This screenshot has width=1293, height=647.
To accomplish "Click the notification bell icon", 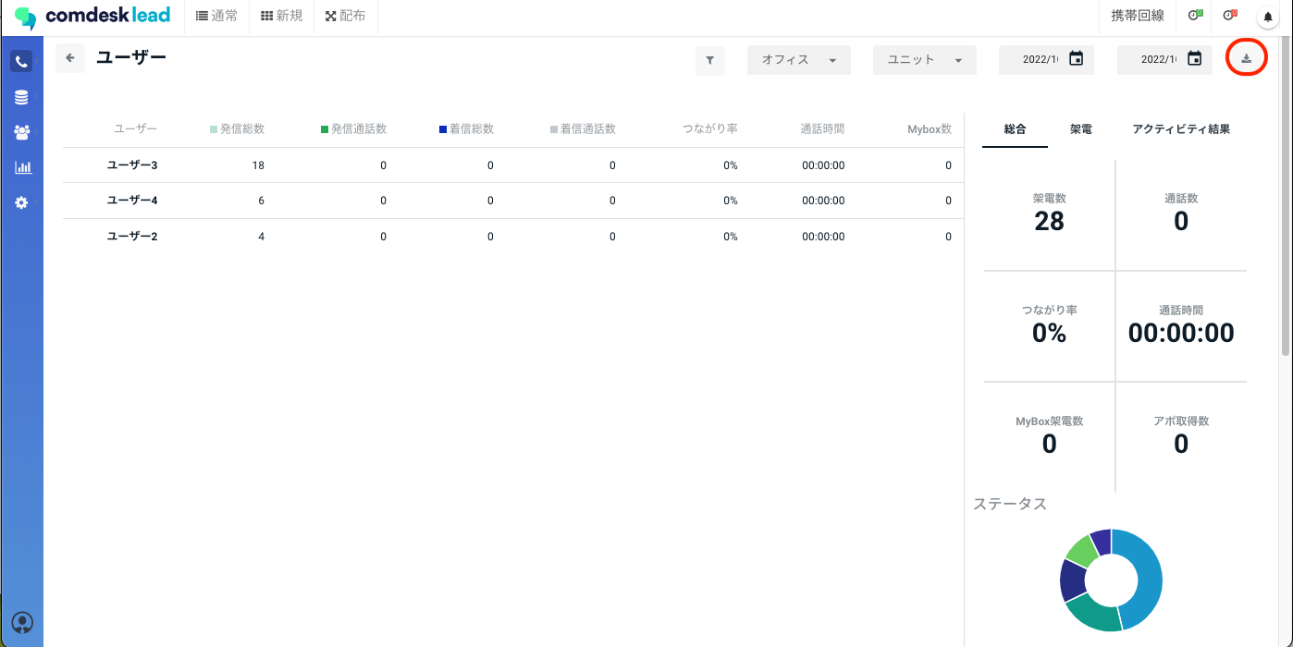I will (1268, 17).
